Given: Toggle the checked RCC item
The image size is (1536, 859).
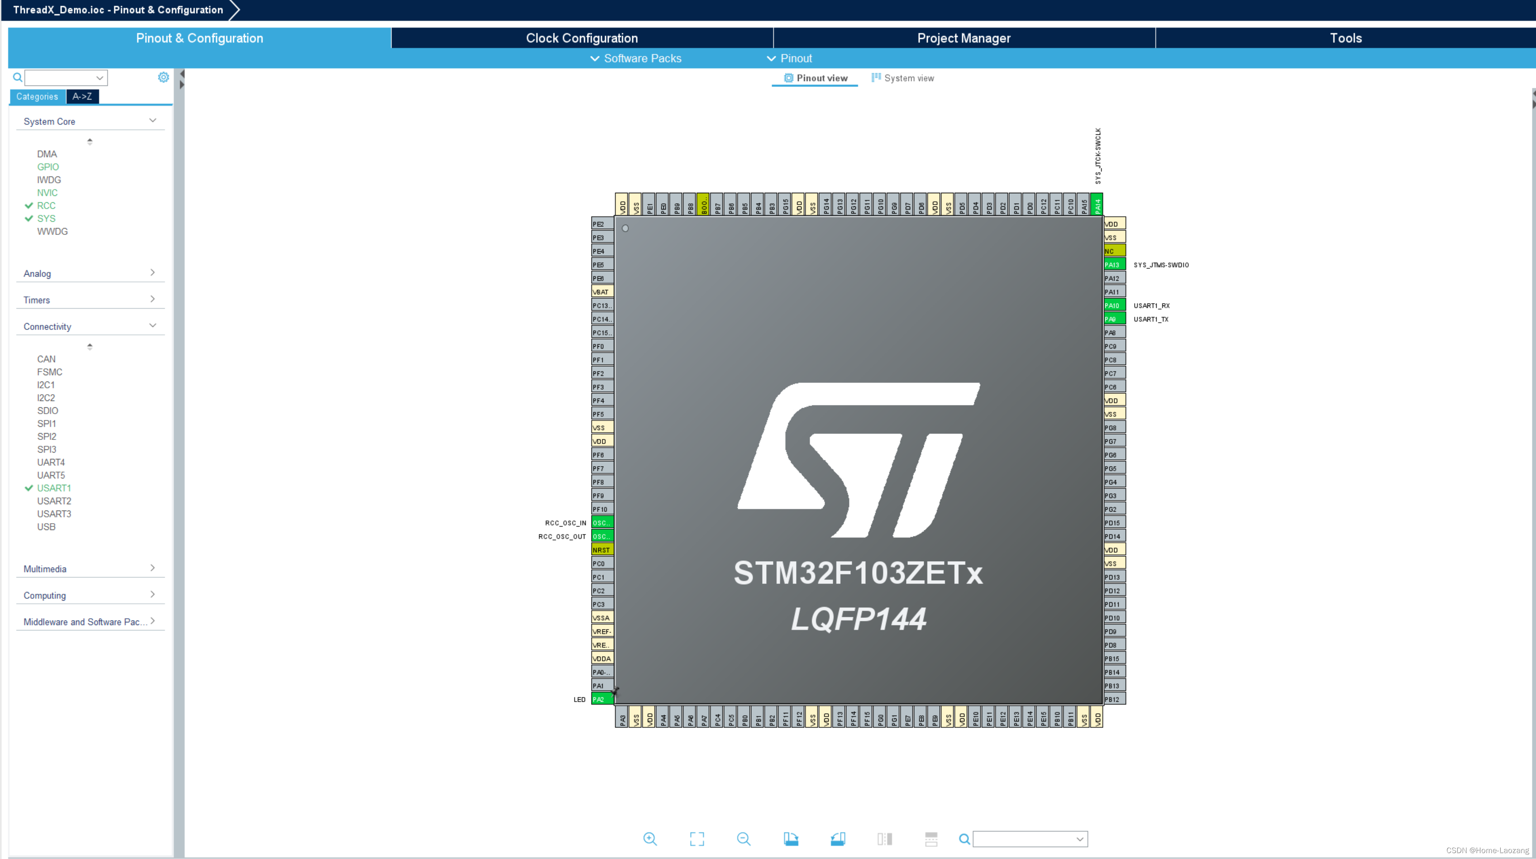Looking at the screenshot, I should point(46,205).
